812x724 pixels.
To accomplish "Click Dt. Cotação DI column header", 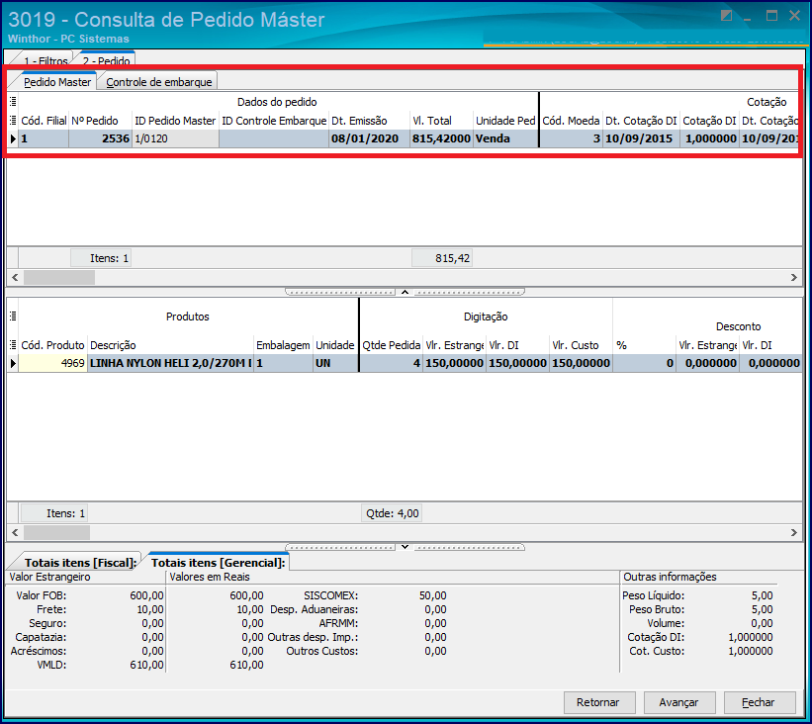I will (641, 121).
